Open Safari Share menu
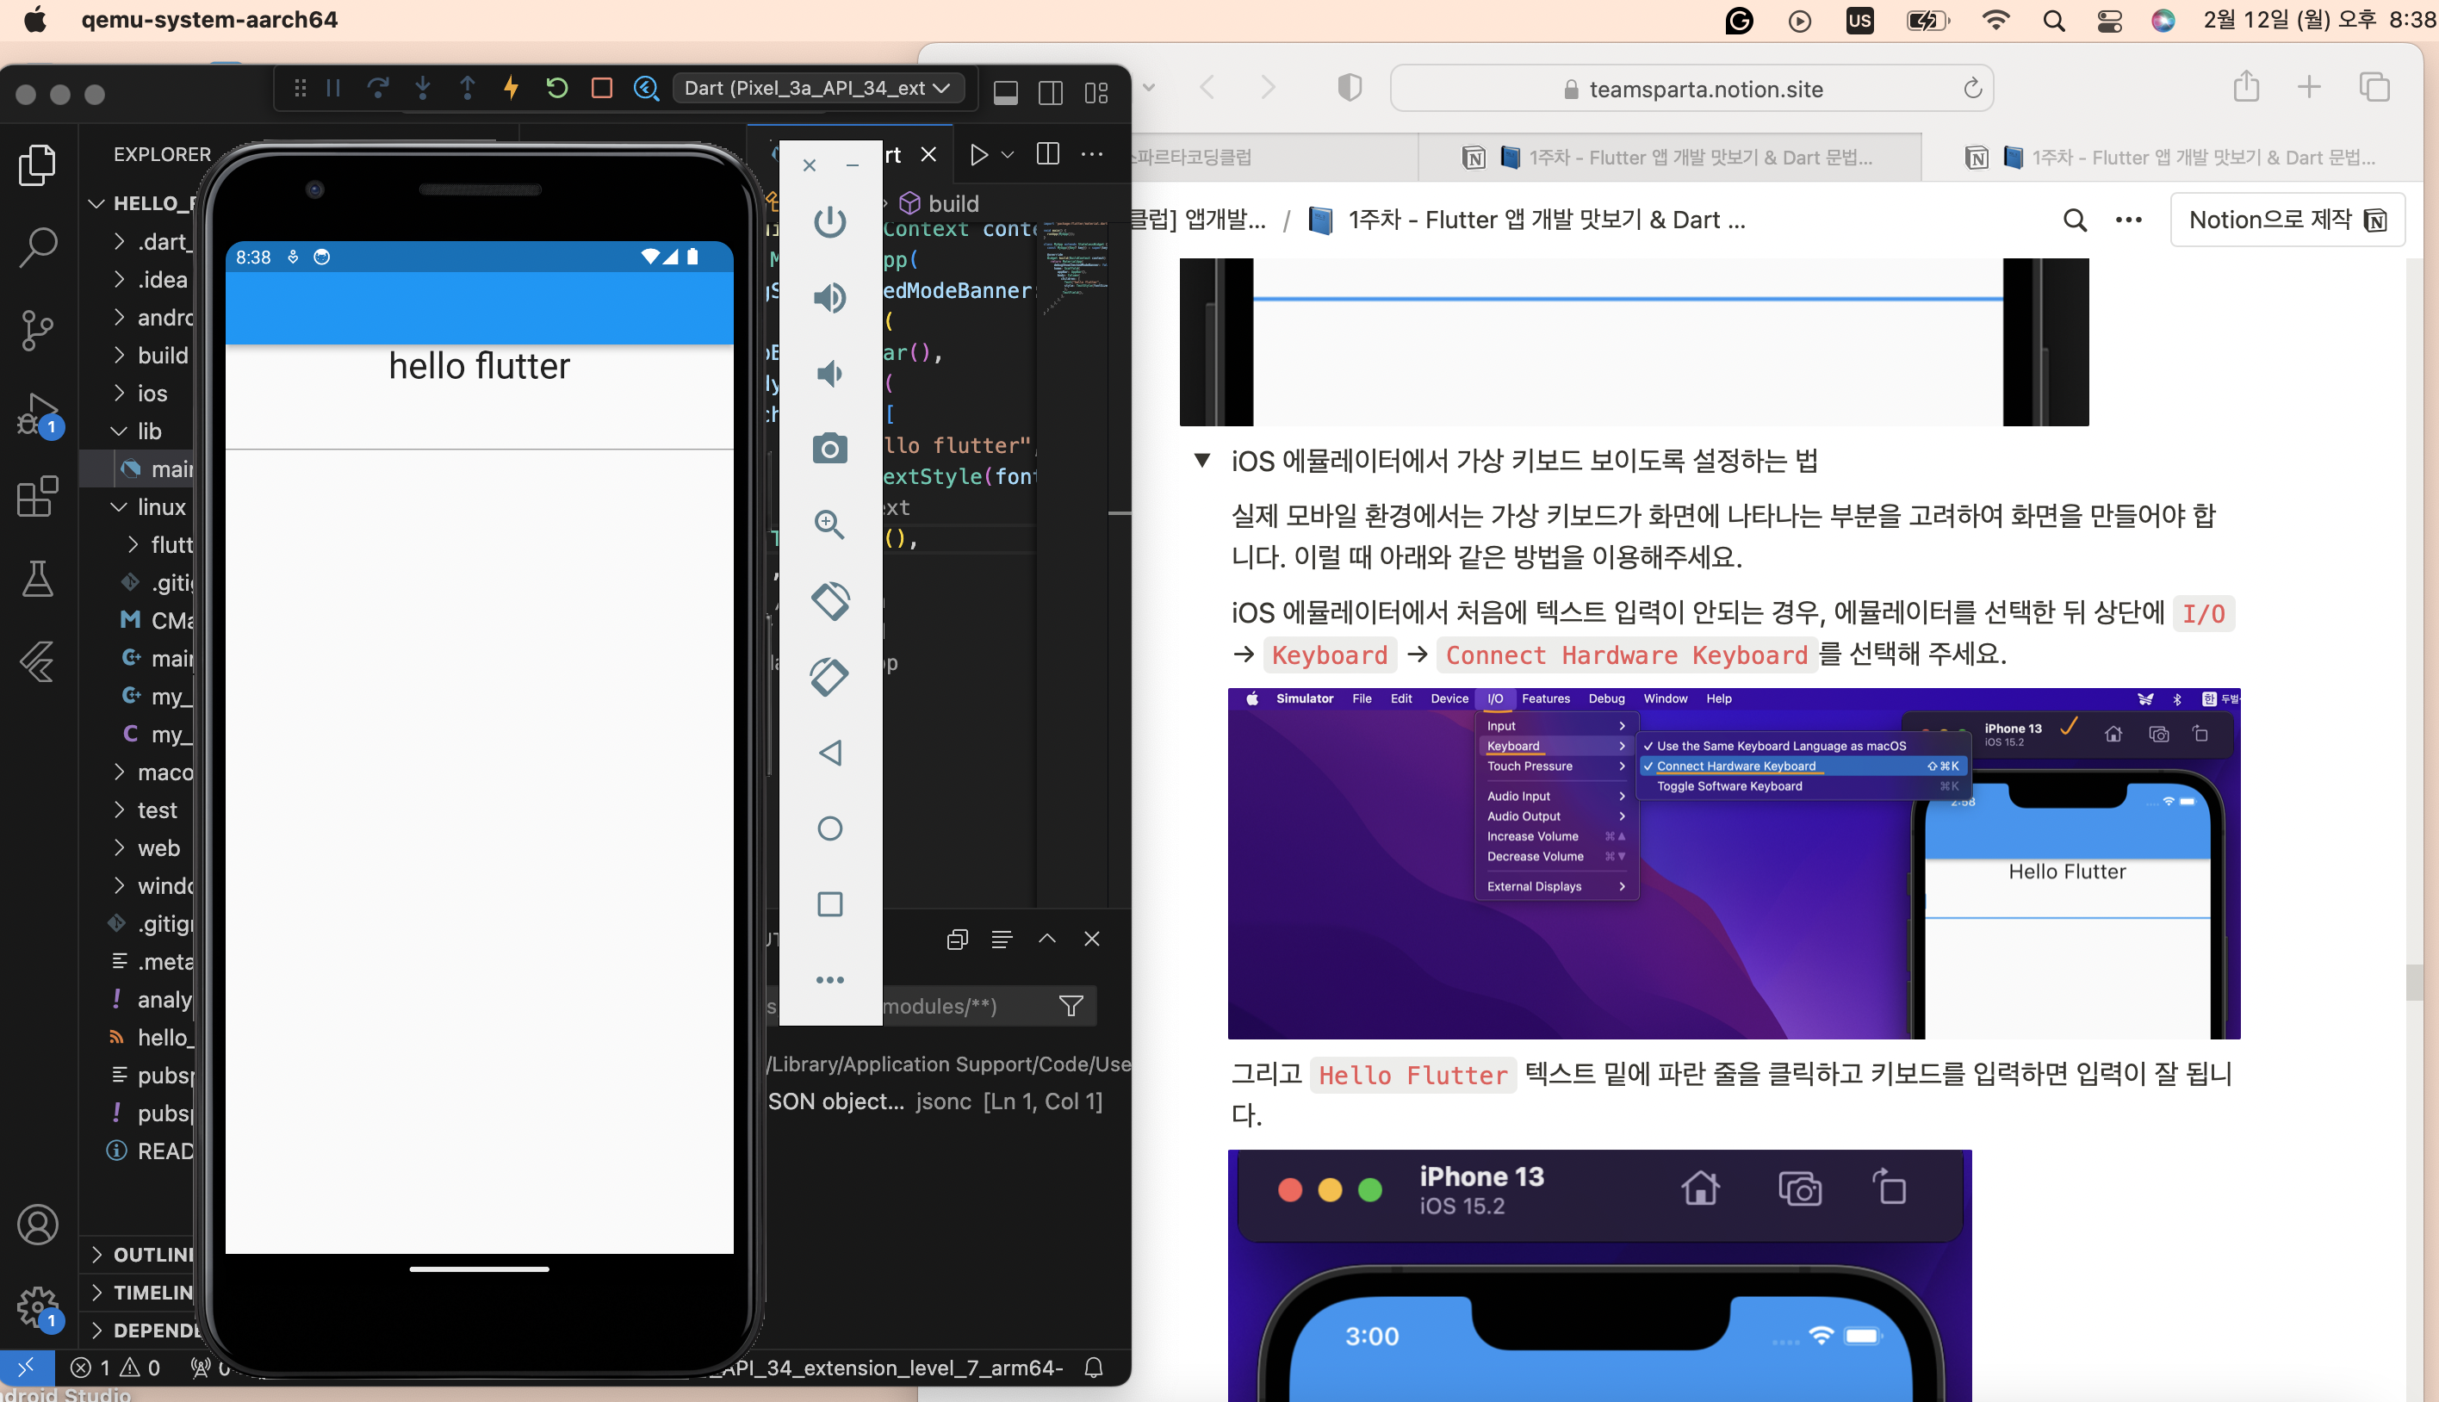 (x=2245, y=87)
